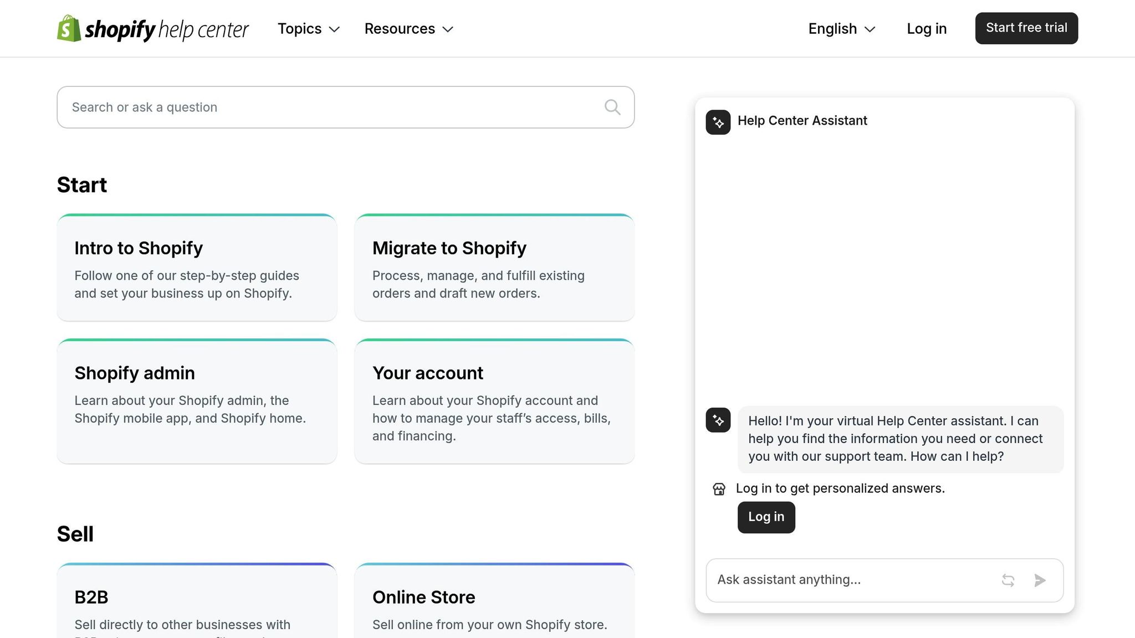Image resolution: width=1135 pixels, height=638 pixels.
Task: Click the Start free trial button
Action: click(x=1026, y=28)
